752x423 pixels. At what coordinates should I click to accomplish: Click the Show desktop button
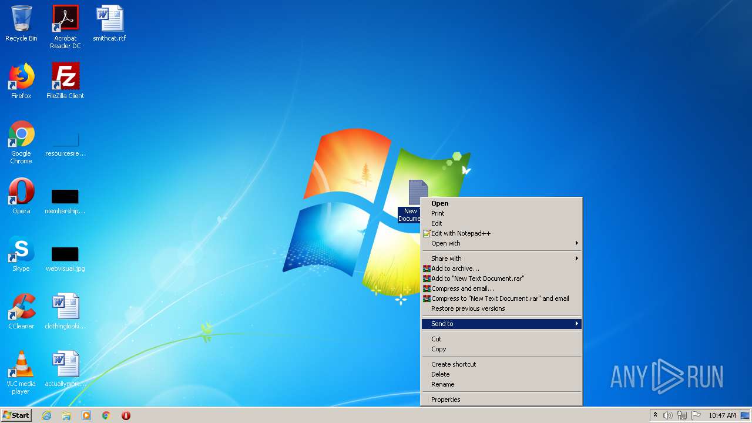coord(746,415)
